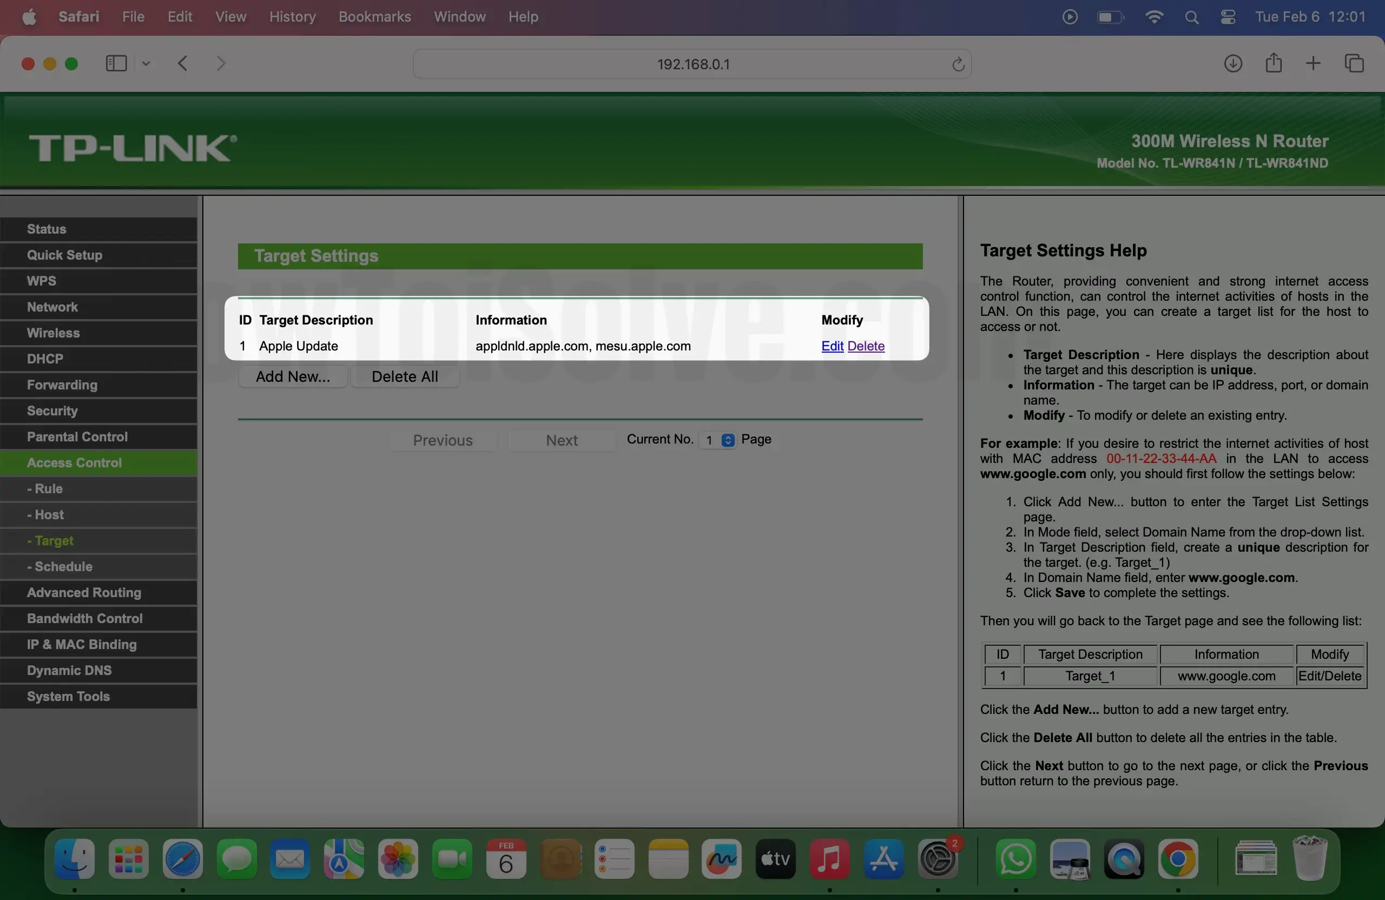This screenshot has width=1385, height=900.
Task: Click the Add New... button
Action: click(x=292, y=376)
